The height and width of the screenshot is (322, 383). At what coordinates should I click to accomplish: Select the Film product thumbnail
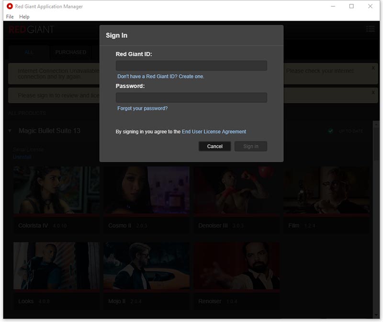point(327,190)
